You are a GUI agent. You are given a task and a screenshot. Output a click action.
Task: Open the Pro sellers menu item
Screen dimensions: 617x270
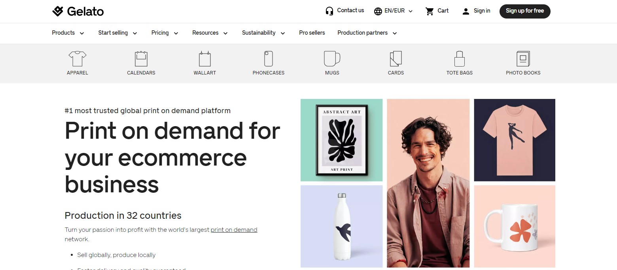click(312, 33)
